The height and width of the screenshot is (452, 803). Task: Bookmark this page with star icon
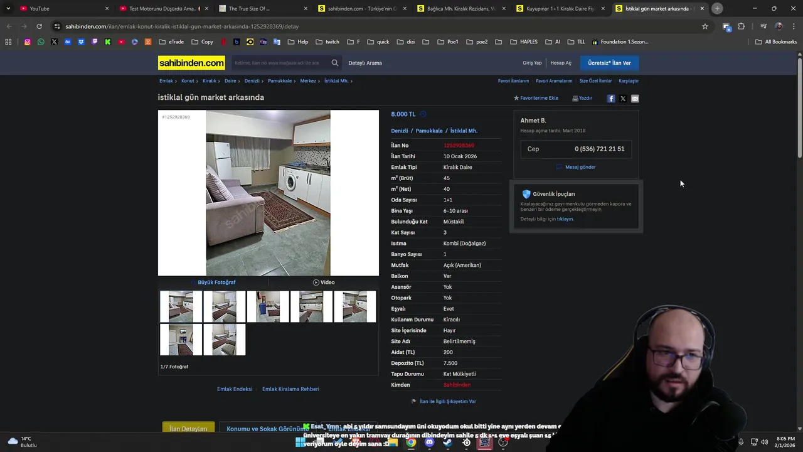[705, 26]
